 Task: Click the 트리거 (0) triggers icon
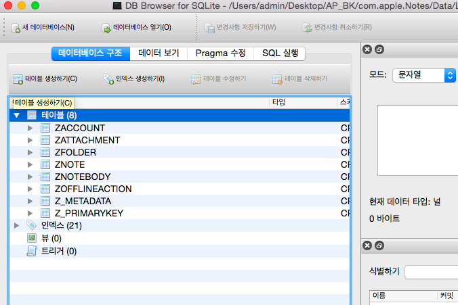click(x=32, y=251)
